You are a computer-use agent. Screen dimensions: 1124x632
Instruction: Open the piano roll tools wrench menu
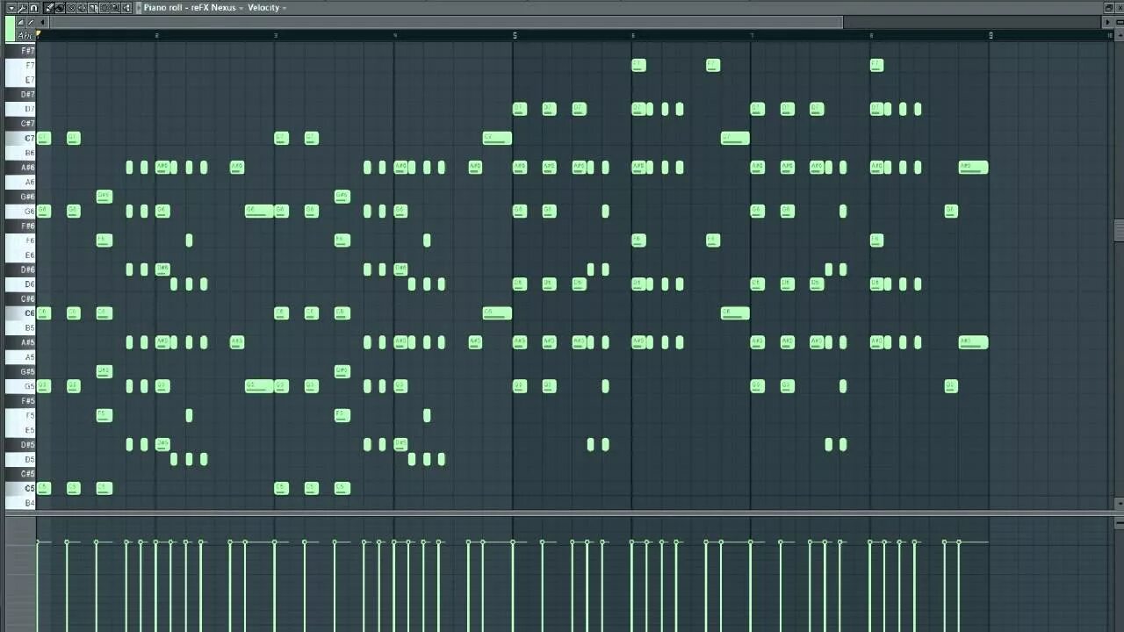(x=22, y=8)
